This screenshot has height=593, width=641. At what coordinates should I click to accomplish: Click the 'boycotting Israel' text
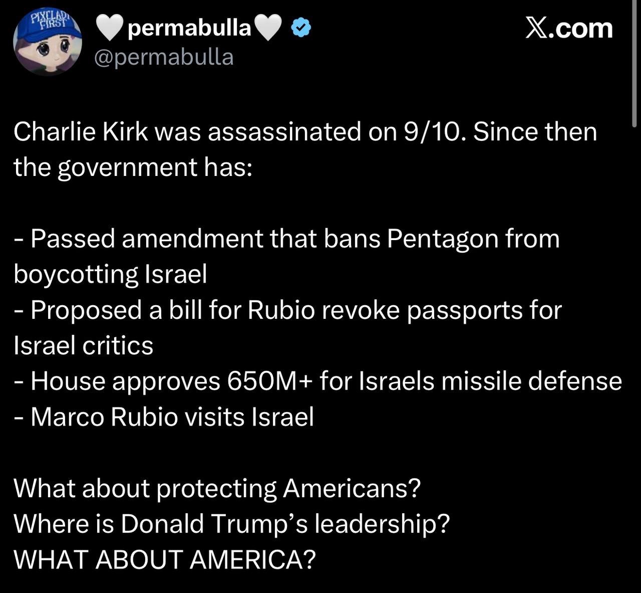pyautogui.click(x=110, y=274)
